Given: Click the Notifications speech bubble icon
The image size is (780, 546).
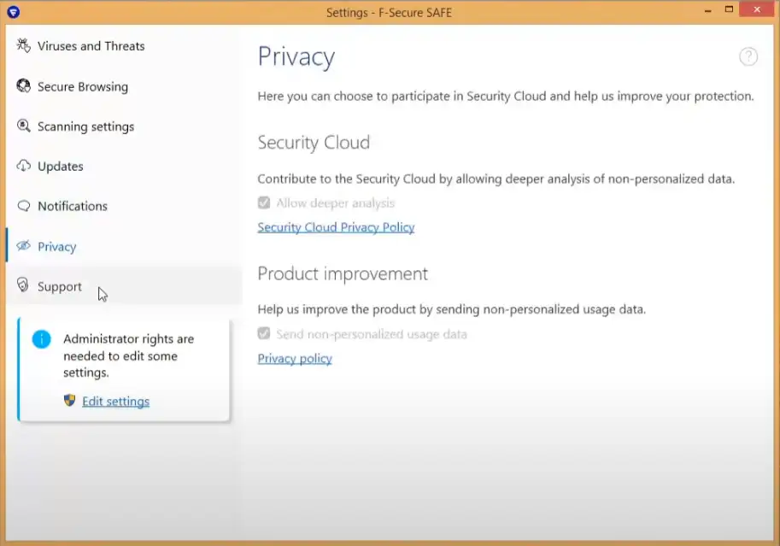Looking at the screenshot, I should [23, 206].
